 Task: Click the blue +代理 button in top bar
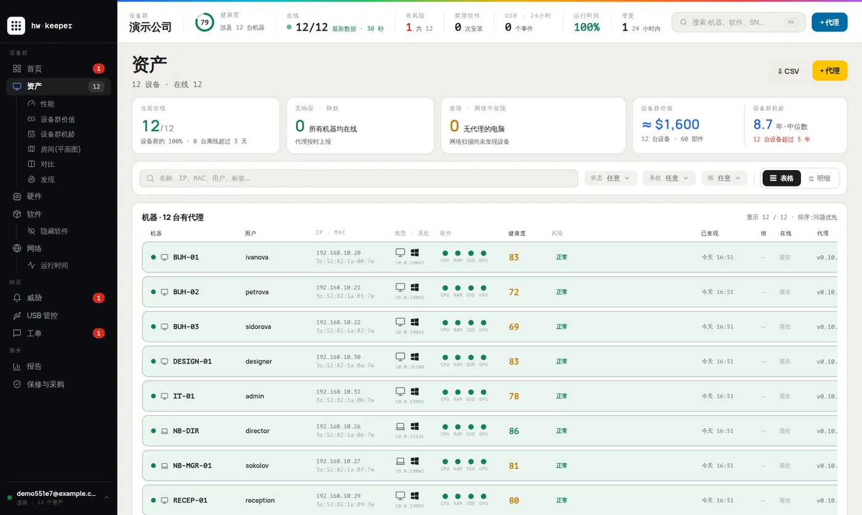pos(829,22)
